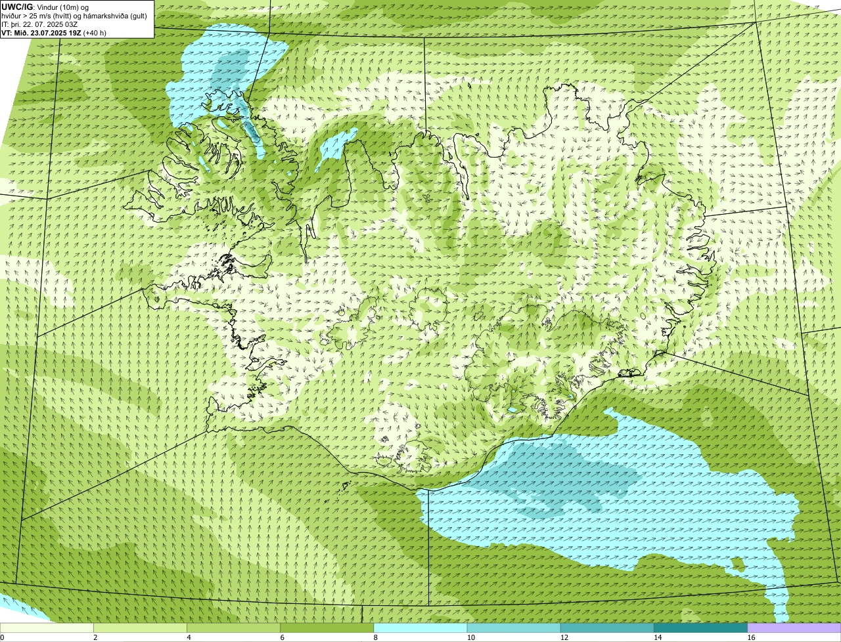Click the "0" label on the color scale
The width and height of the screenshot is (841, 642).
2,637
